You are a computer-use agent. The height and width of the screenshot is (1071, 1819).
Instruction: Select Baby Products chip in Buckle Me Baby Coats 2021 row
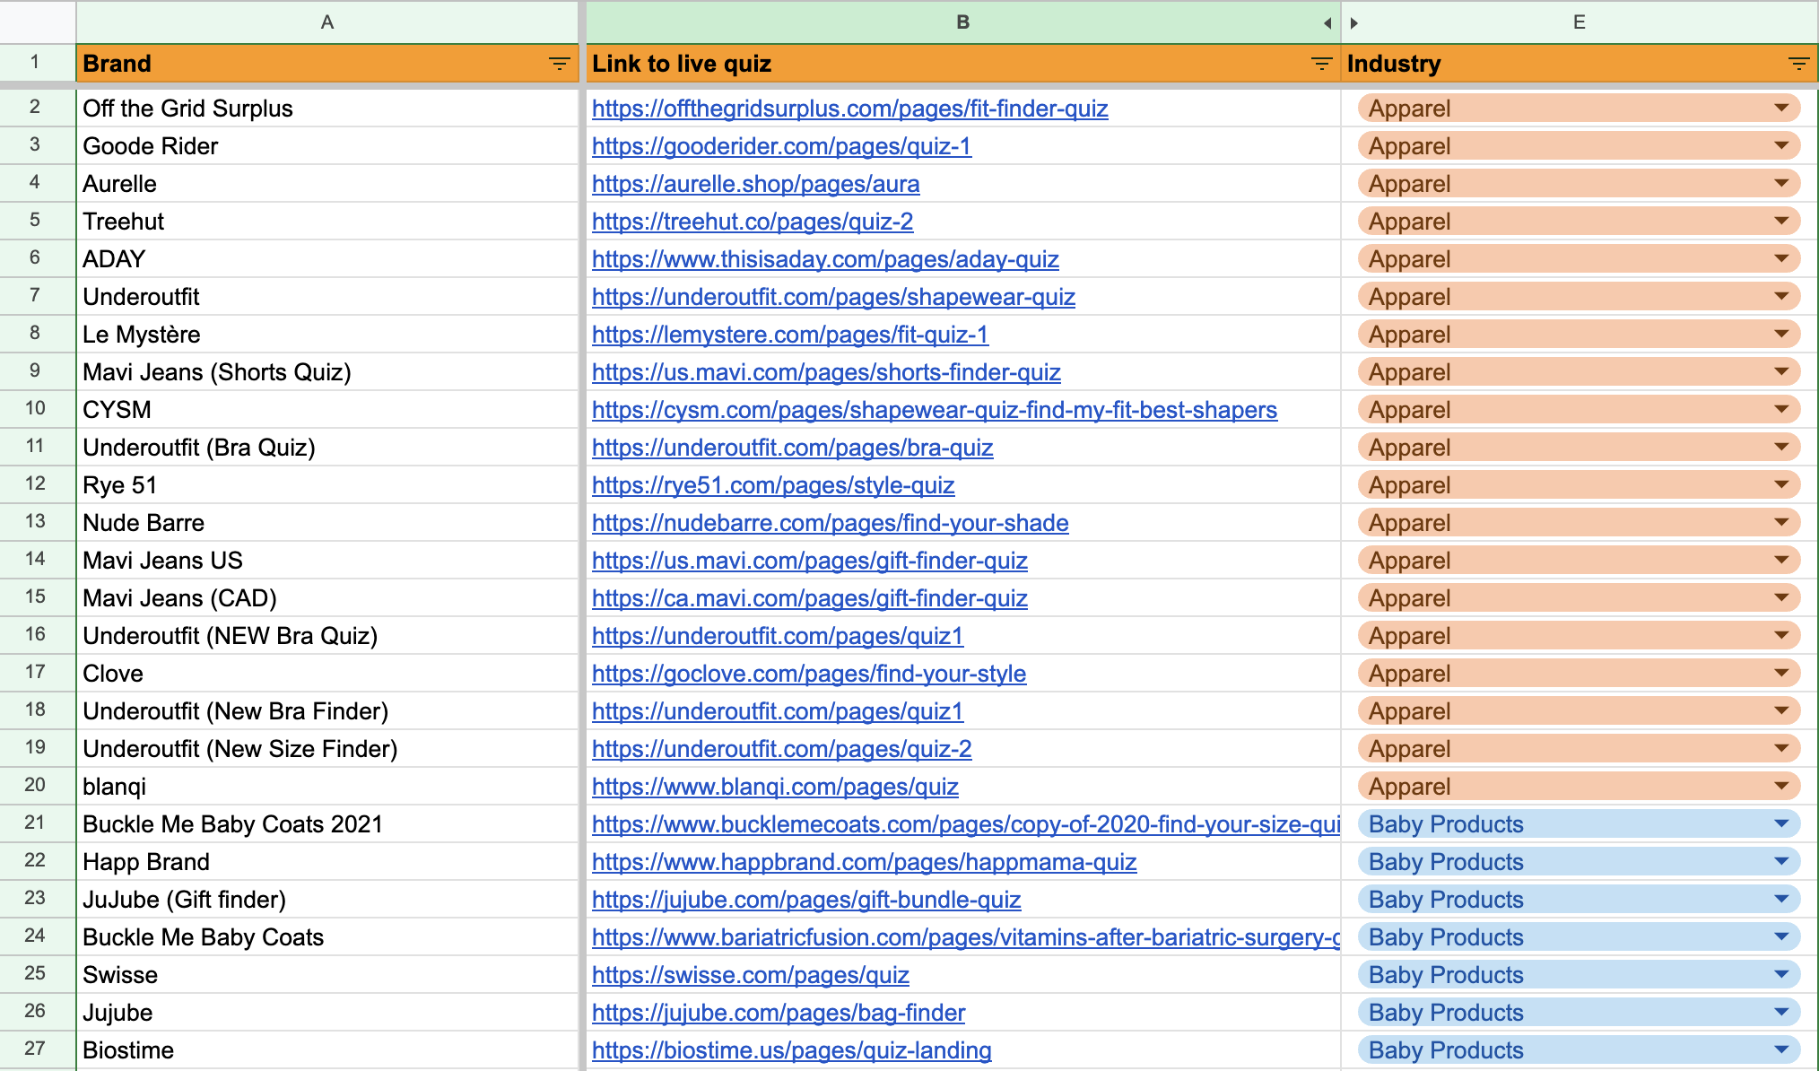(1579, 824)
